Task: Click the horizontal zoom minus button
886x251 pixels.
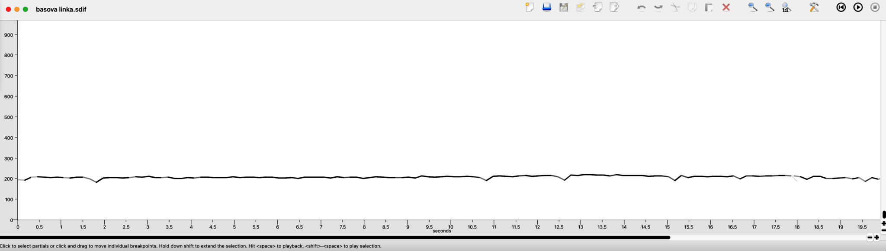Action: 870,238
